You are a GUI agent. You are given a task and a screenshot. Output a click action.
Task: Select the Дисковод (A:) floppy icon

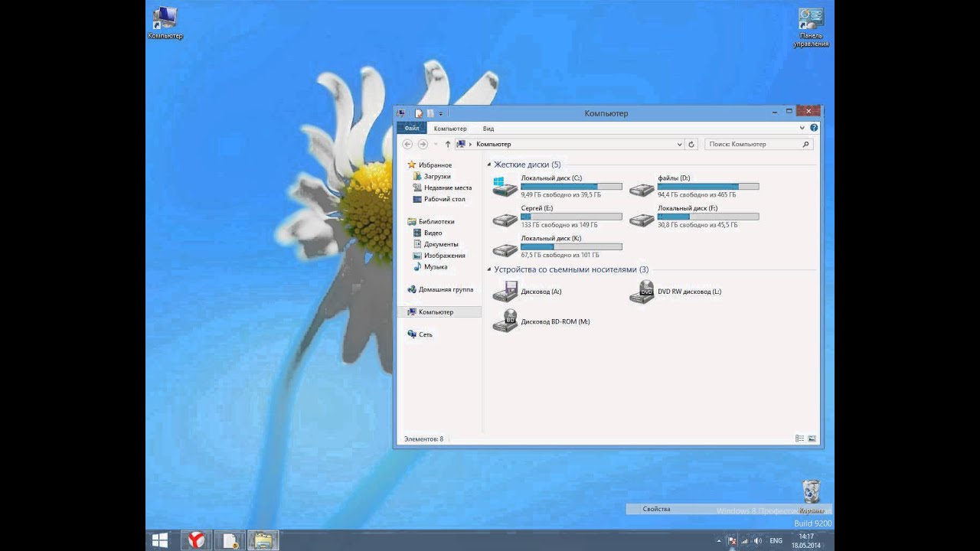(x=505, y=292)
